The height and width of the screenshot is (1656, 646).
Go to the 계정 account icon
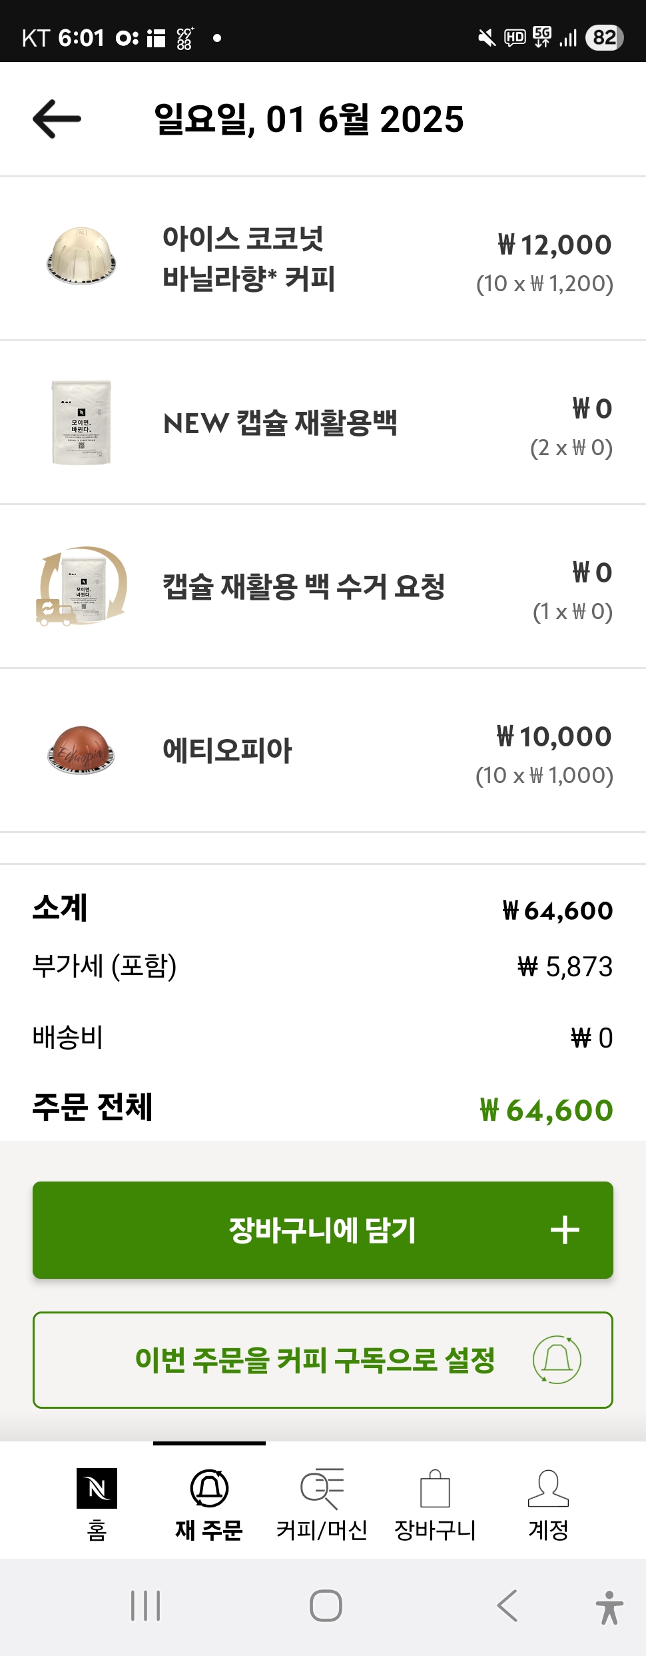coord(547,1487)
